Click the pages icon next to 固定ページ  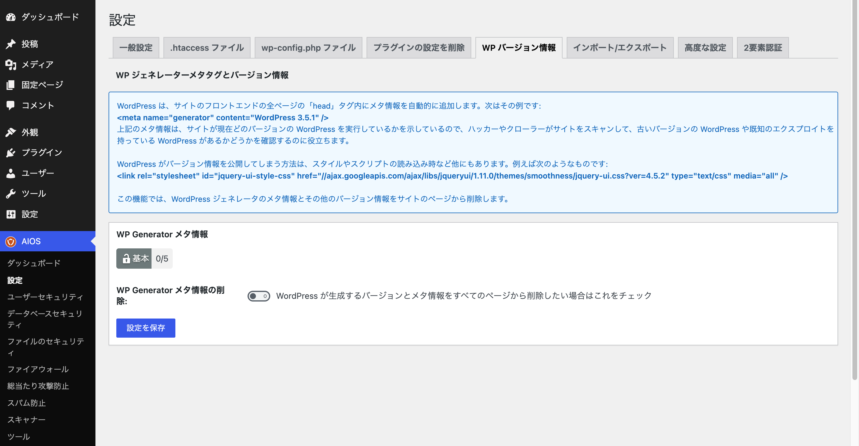coord(11,85)
